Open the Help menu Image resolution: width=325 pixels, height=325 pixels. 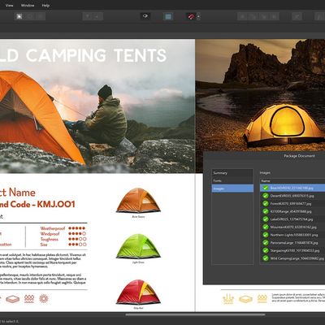45,5
